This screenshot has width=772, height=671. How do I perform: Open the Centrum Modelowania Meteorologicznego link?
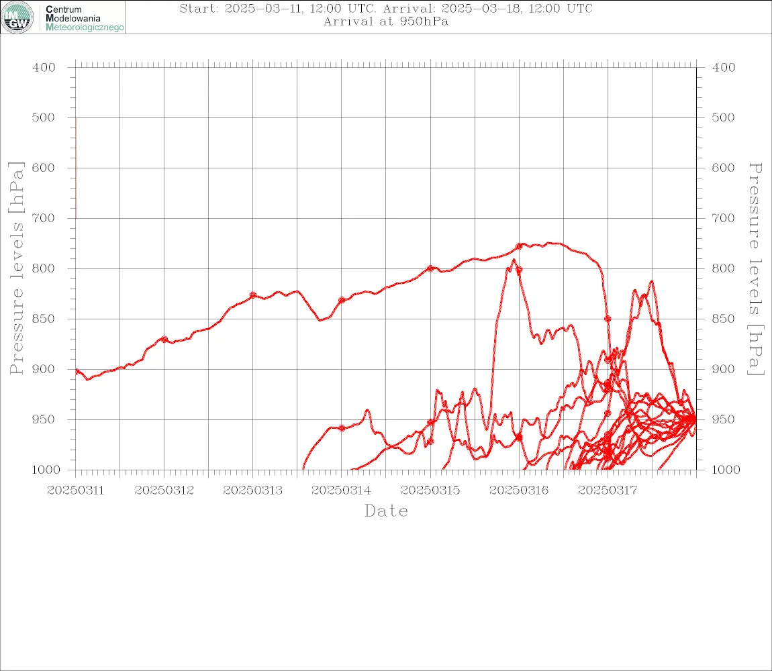(84, 18)
